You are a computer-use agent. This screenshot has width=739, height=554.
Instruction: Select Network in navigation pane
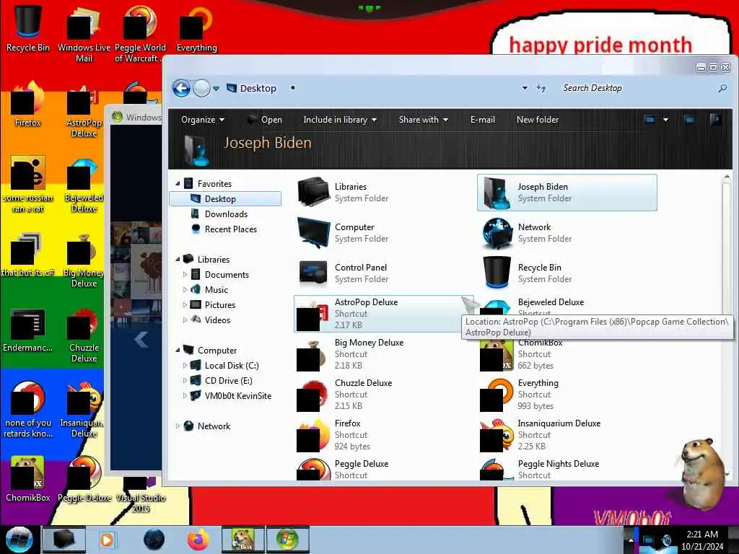[214, 426]
